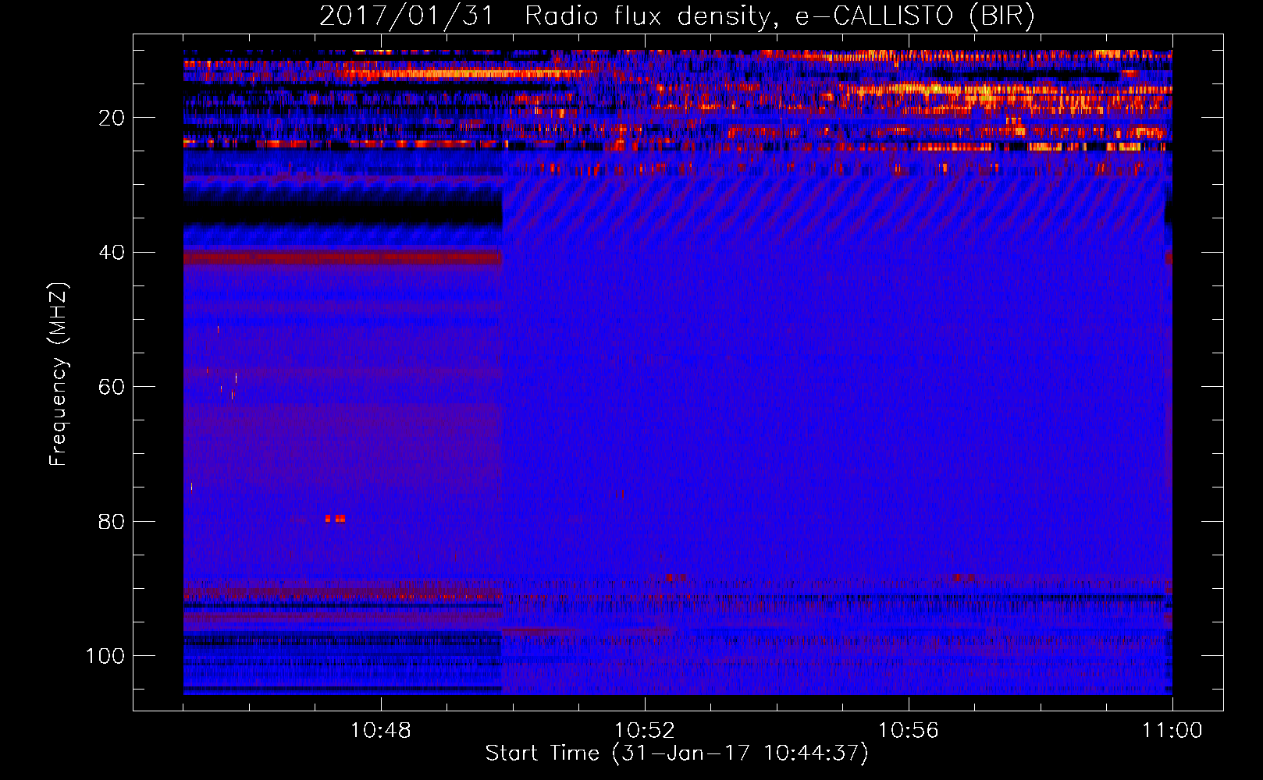Image resolution: width=1263 pixels, height=780 pixels.
Task: Click the '11:00' time tick label
Action: click(1172, 731)
